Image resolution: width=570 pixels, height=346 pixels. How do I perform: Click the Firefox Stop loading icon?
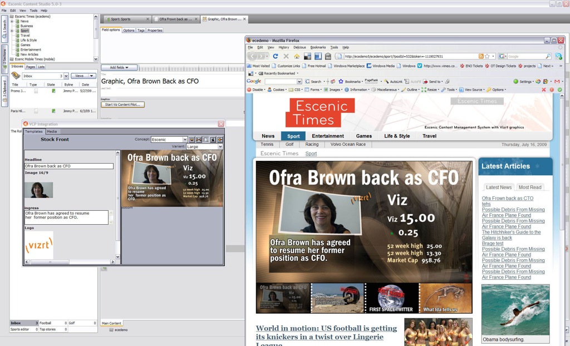(286, 56)
